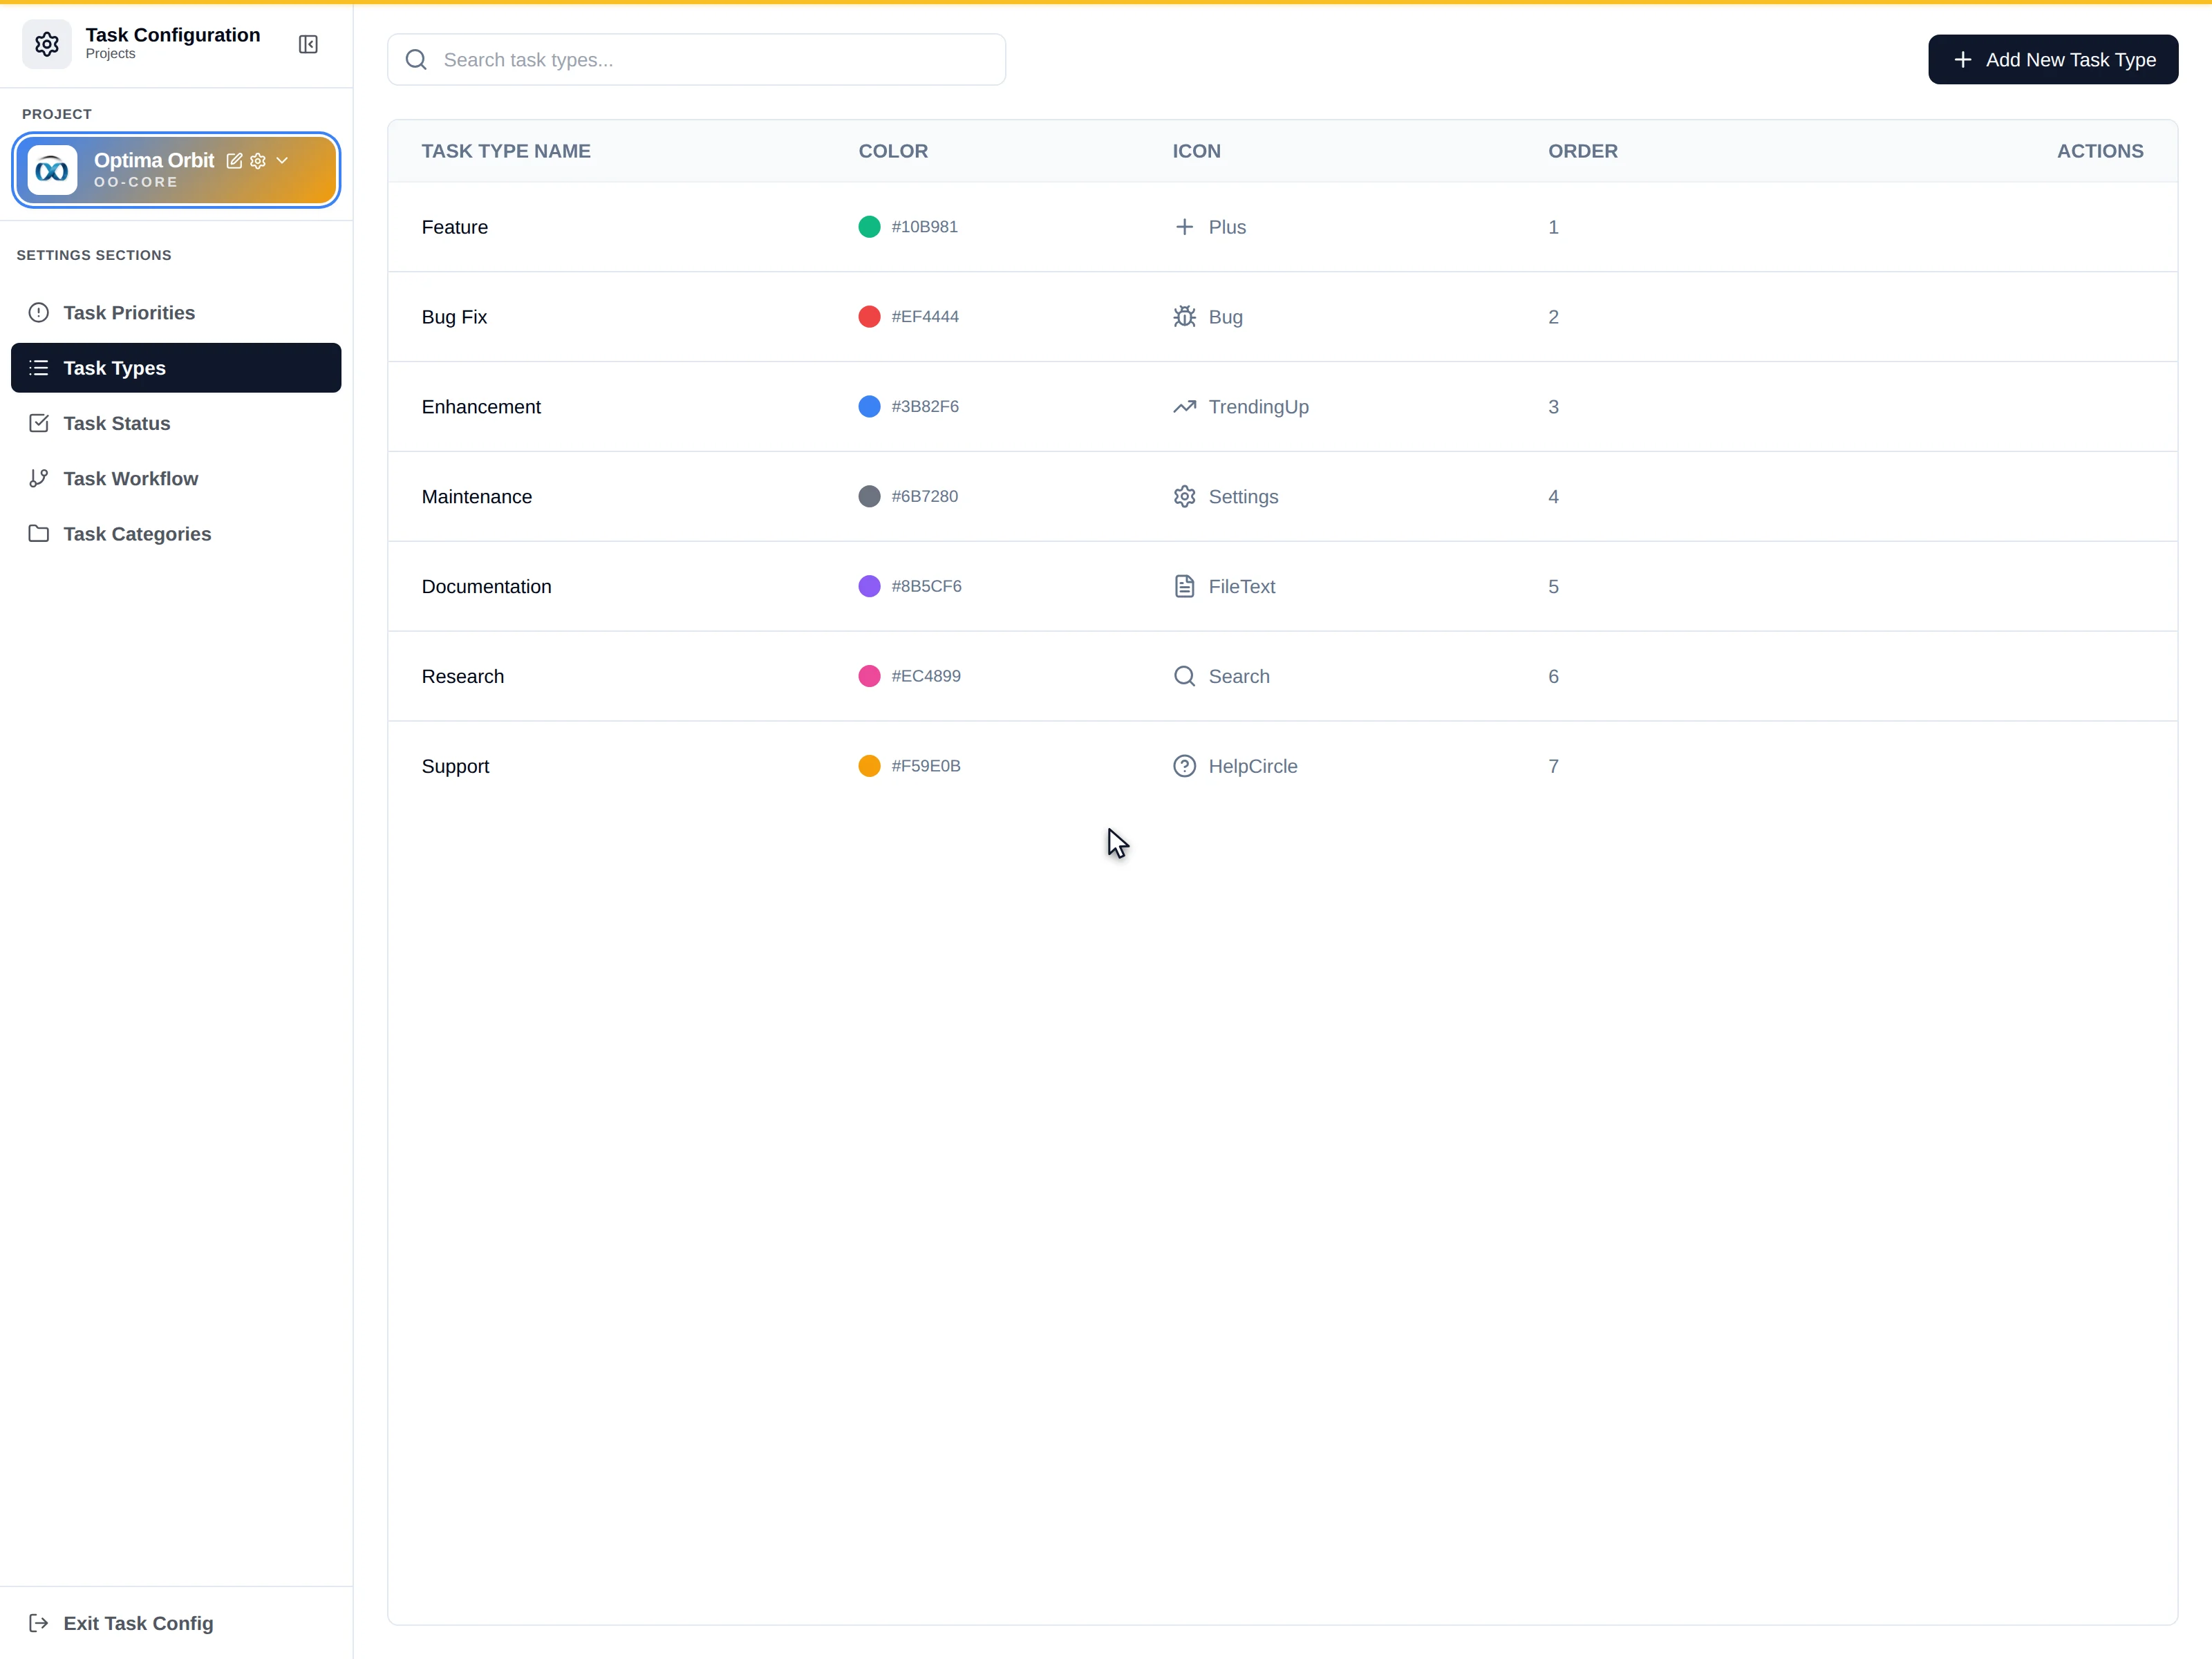Open Task Categories section

(176, 534)
